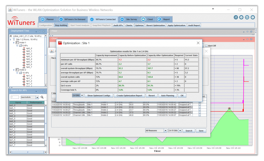Screen dimensions: 264x161
Task: Check the box for the 14:09:27 alert row
Action: 199,110
